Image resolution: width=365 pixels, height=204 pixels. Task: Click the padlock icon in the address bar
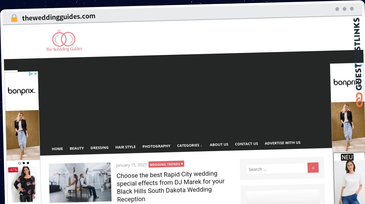click(x=14, y=18)
